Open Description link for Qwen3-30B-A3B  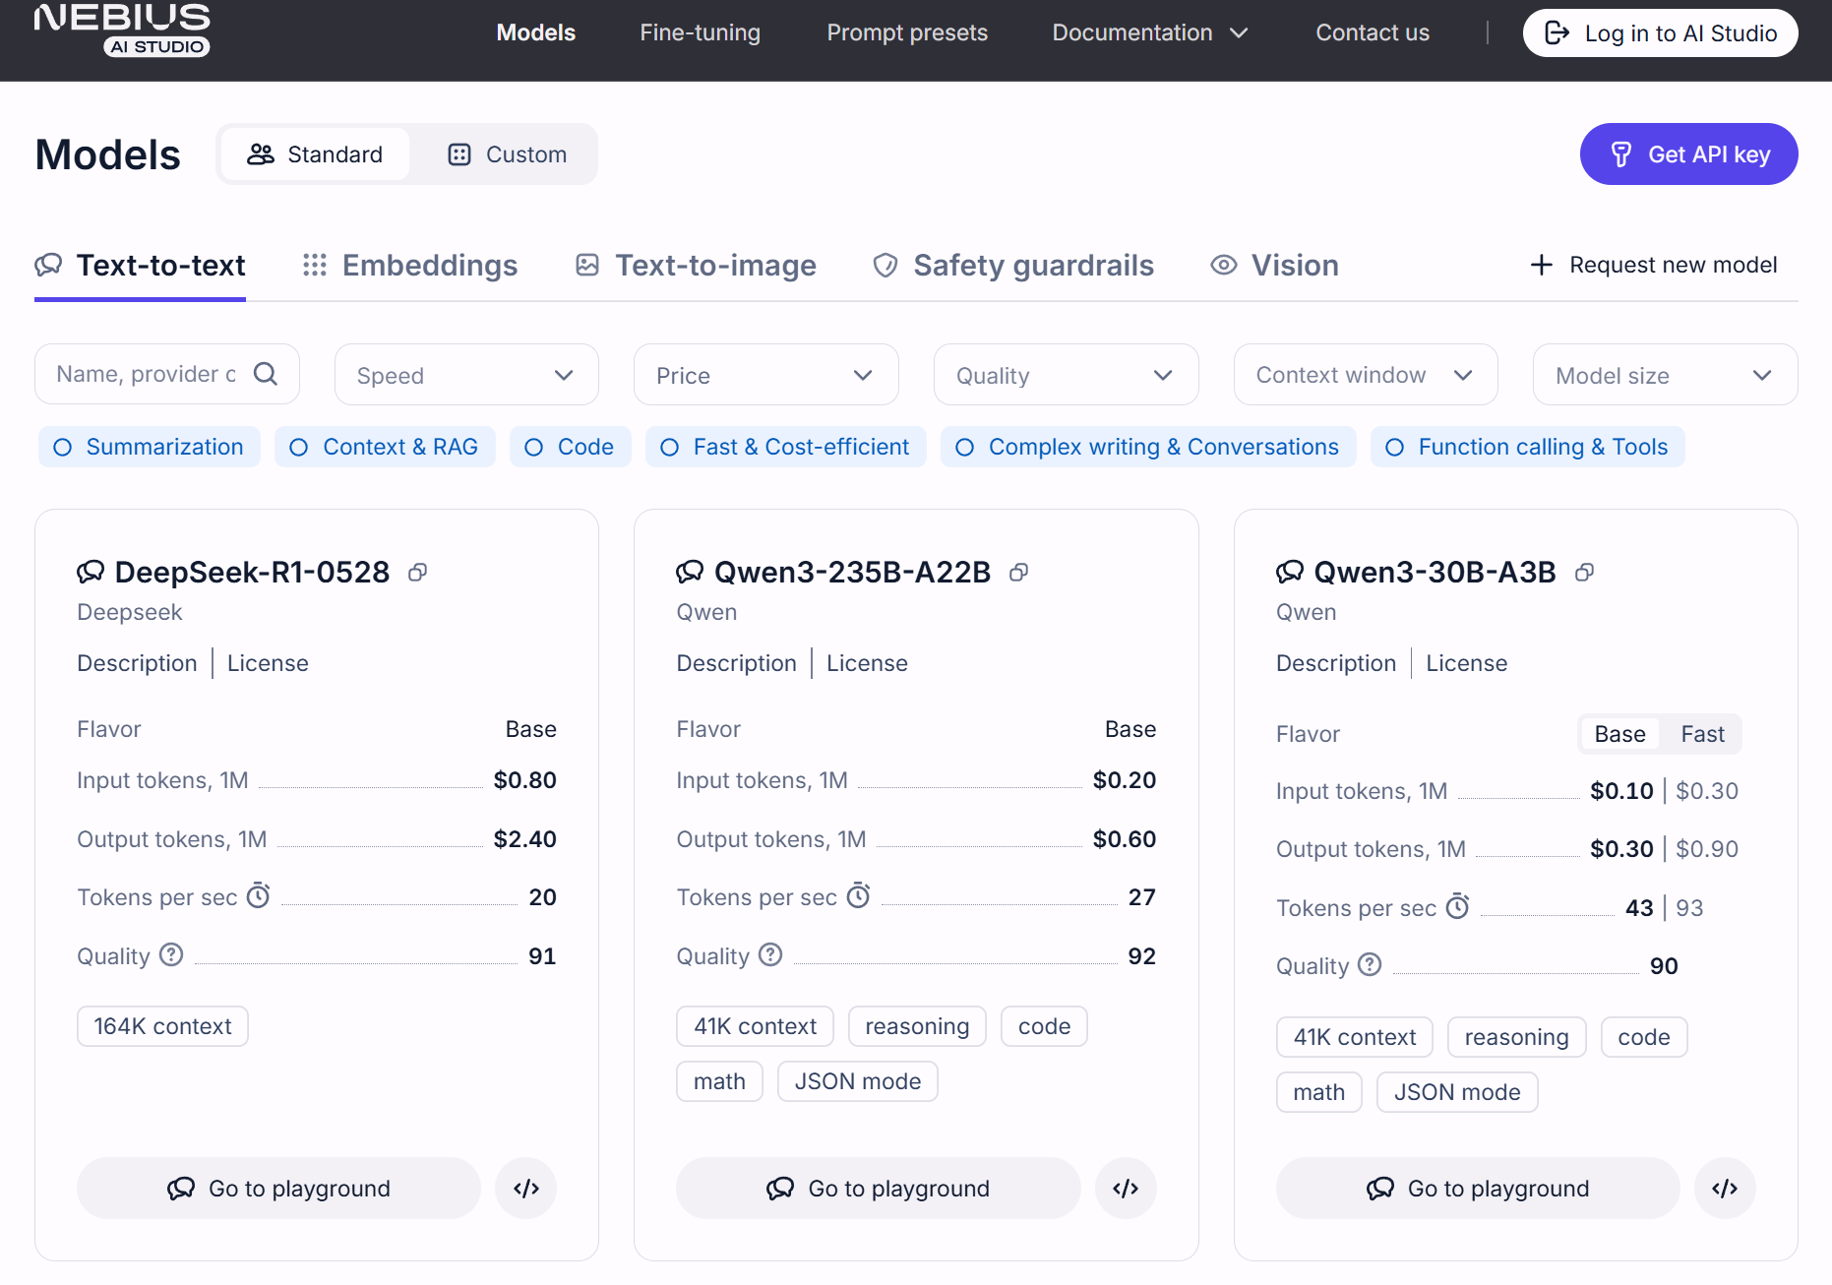tap(1336, 663)
